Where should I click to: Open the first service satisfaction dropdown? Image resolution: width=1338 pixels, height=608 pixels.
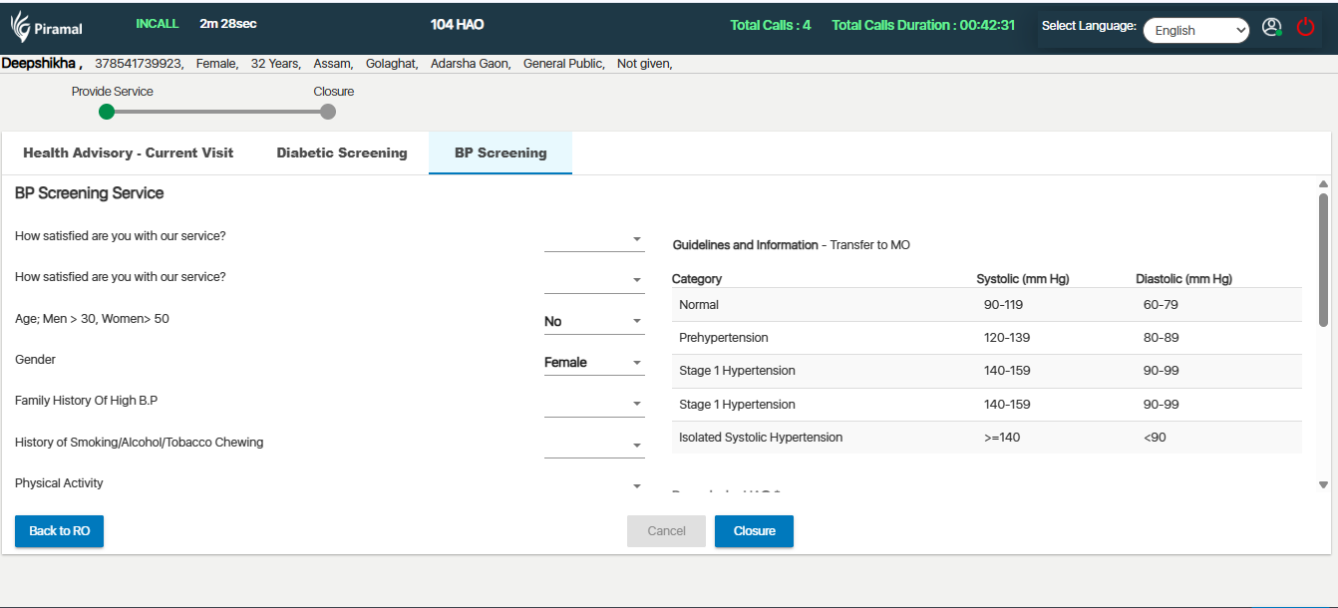point(594,239)
